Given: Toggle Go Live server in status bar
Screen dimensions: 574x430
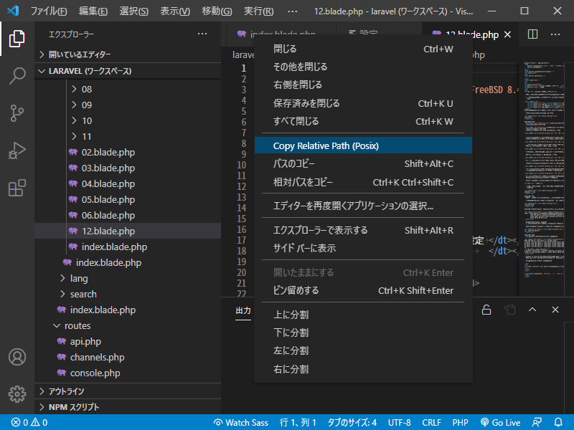Looking at the screenshot, I should tap(501, 423).
